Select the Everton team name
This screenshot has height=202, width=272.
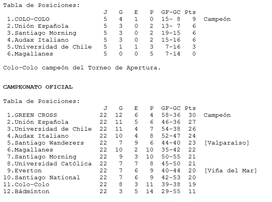(28, 171)
